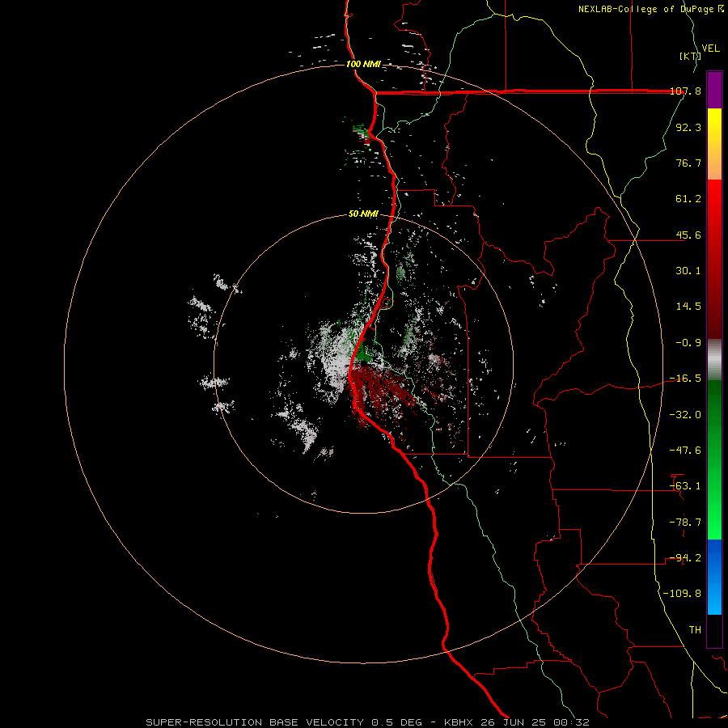
Task: Click the 45.6 legend value
Action: pyautogui.click(x=688, y=235)
